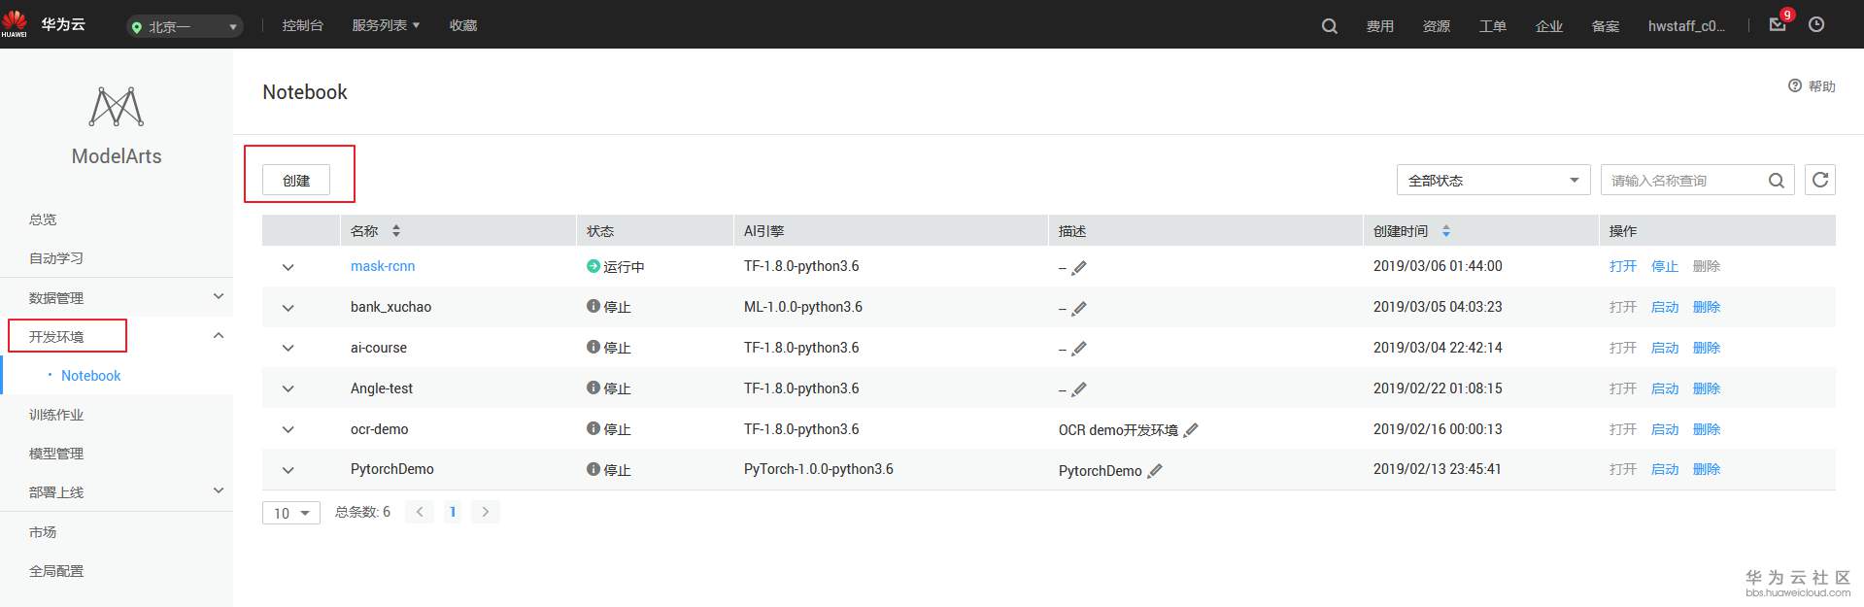
Task: Edit description of PytorchDemo notebook
Action: coord(1155,470)
